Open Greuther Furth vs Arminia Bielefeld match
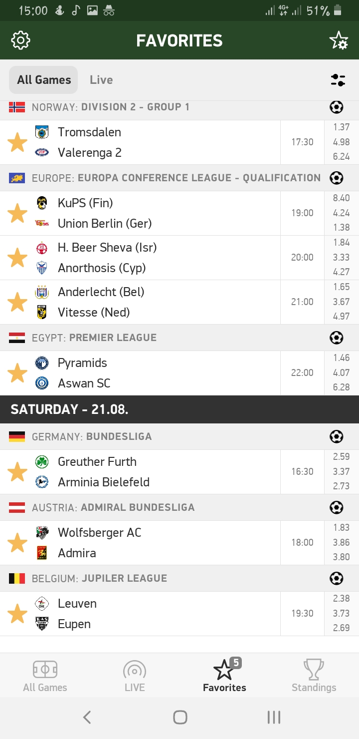The width and height of the screenshot is (359, 739). pyautogui.click(x=150, y=472)
